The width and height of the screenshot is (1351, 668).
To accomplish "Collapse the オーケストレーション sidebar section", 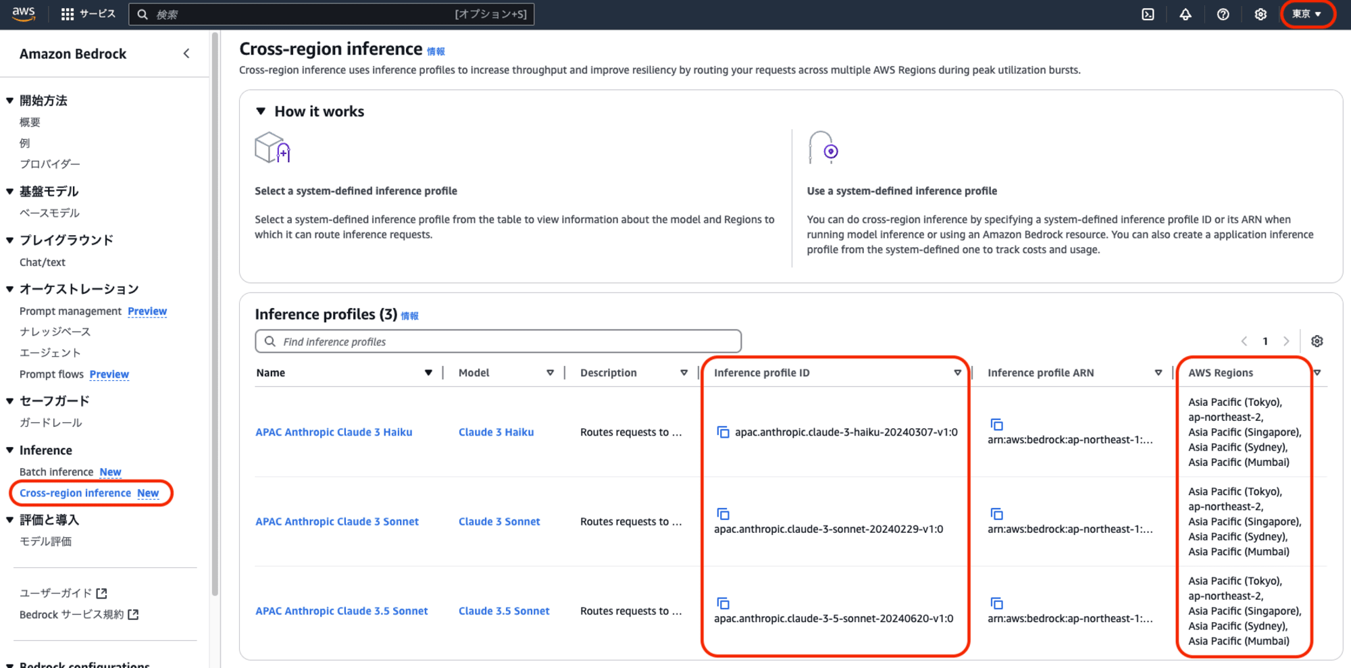I will click(9, 289).
